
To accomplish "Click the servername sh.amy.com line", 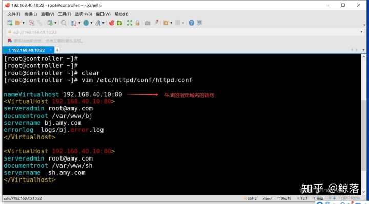I will click(45, 173).
